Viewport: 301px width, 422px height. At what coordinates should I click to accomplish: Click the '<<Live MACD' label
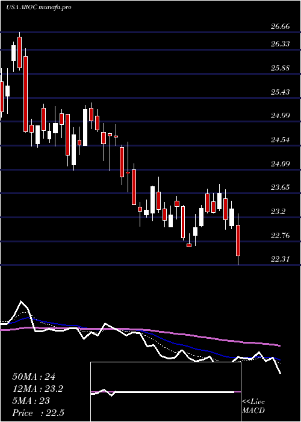point(253,406)
